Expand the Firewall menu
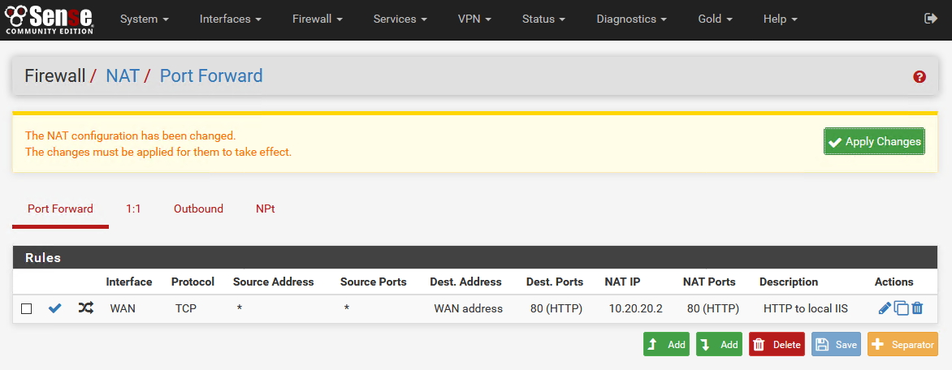 (x=318, y=19)
